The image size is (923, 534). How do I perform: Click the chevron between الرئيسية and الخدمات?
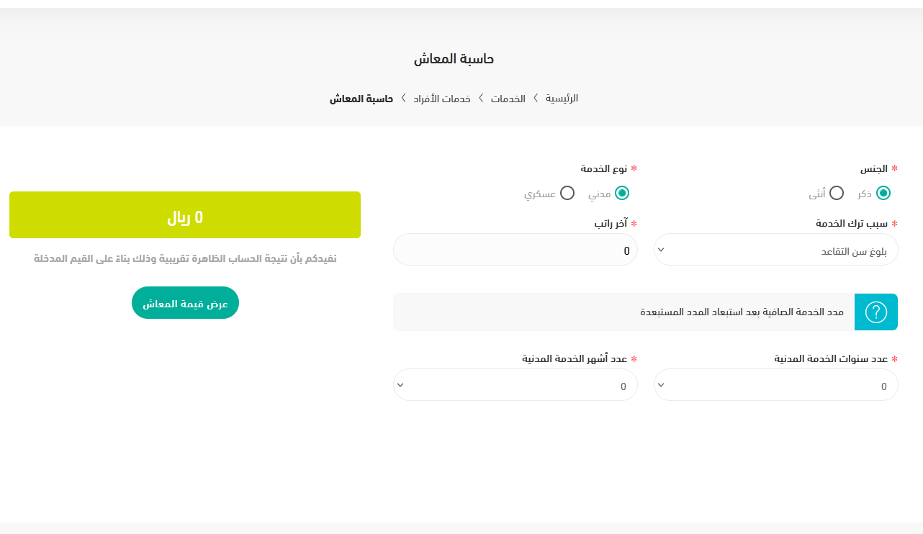tap(536, 98)
